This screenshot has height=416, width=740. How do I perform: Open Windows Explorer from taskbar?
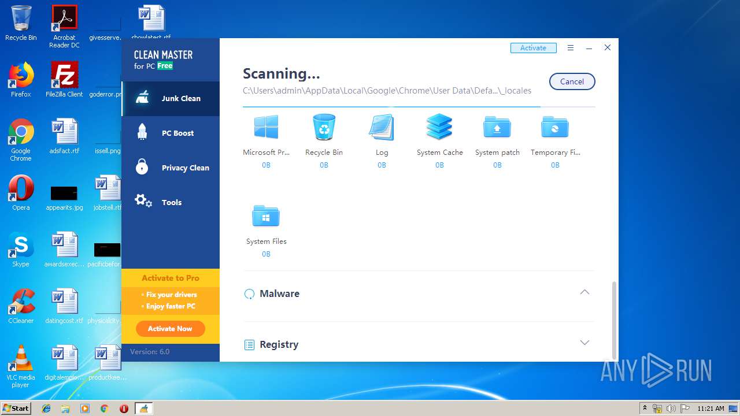(x=65, y=408)
